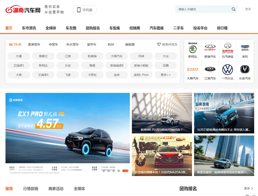Click the 大众 car series pill

pyautogui.click(x=166, y=56)
